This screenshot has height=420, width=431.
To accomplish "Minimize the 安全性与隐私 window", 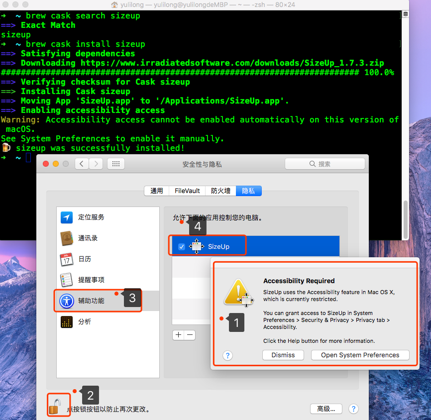I will coord(56,164).
